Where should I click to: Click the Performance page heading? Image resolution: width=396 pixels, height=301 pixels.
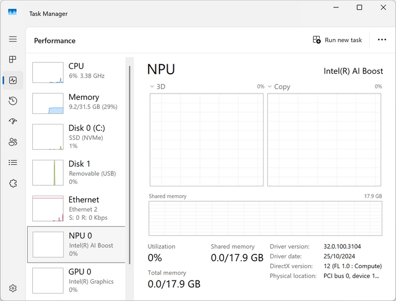[55, 41]
